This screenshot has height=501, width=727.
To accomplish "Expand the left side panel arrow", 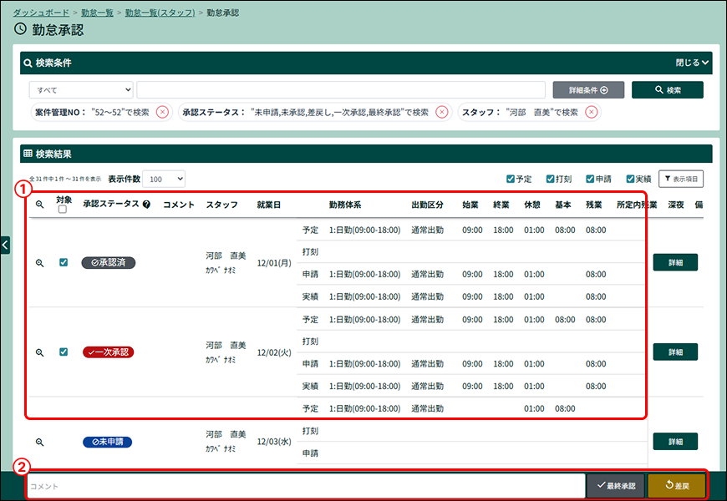I will (5, 245).
